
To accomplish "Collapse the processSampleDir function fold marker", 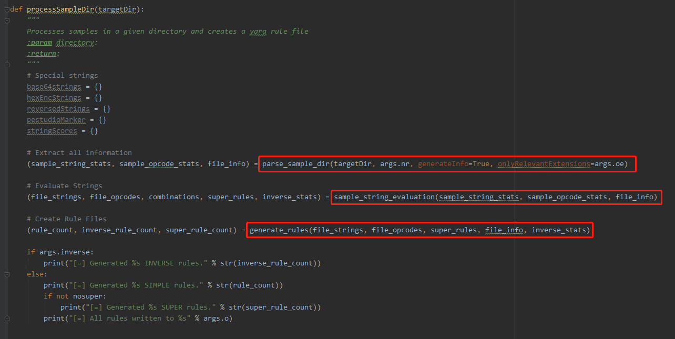I will pos(7,9).
